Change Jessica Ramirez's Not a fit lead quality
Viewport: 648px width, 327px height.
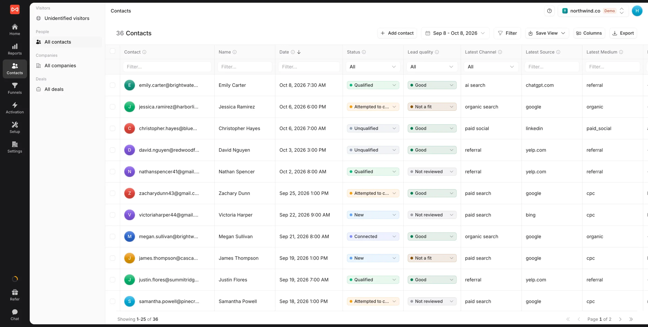[x=432, y=107]
